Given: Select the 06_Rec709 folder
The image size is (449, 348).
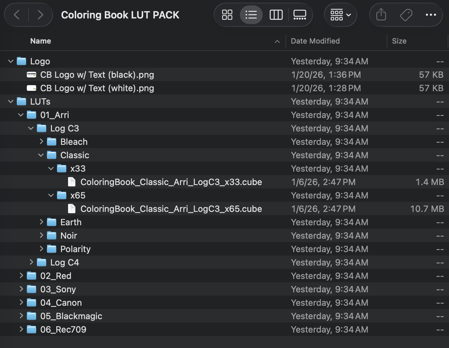Looking at the screenshot, I should point(64,329).
